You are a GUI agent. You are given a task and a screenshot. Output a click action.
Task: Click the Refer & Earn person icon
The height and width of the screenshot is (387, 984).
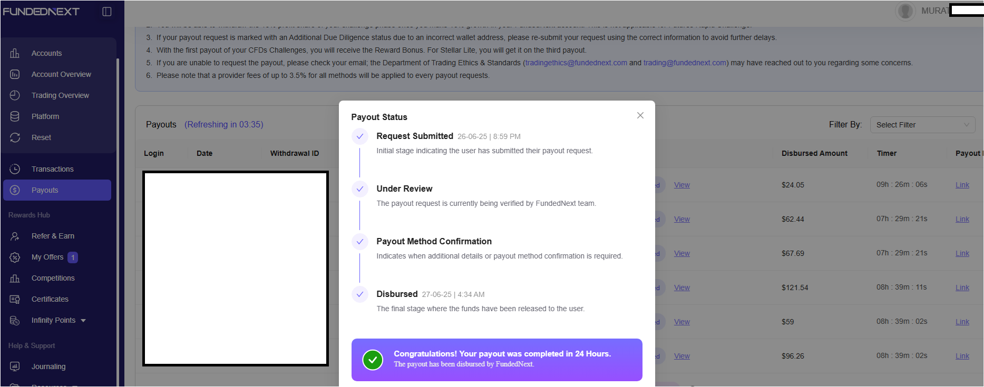(15, 236)
